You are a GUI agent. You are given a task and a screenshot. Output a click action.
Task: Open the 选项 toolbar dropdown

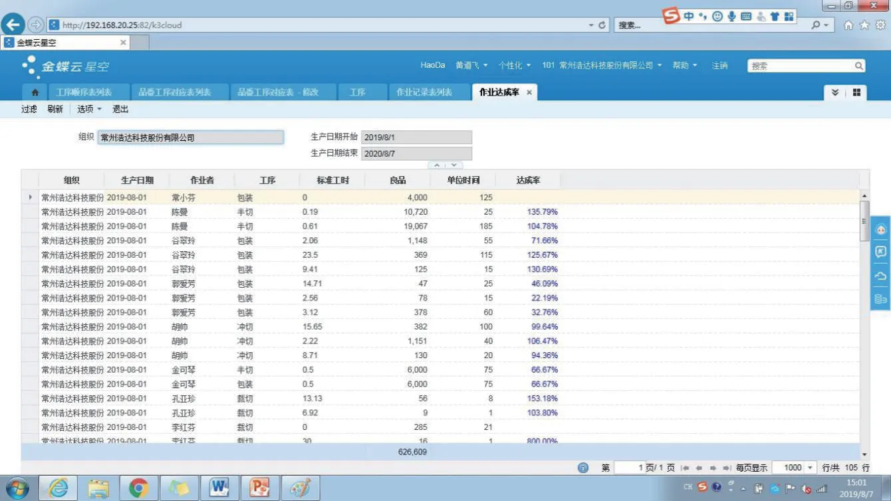[x=90, y=109]
